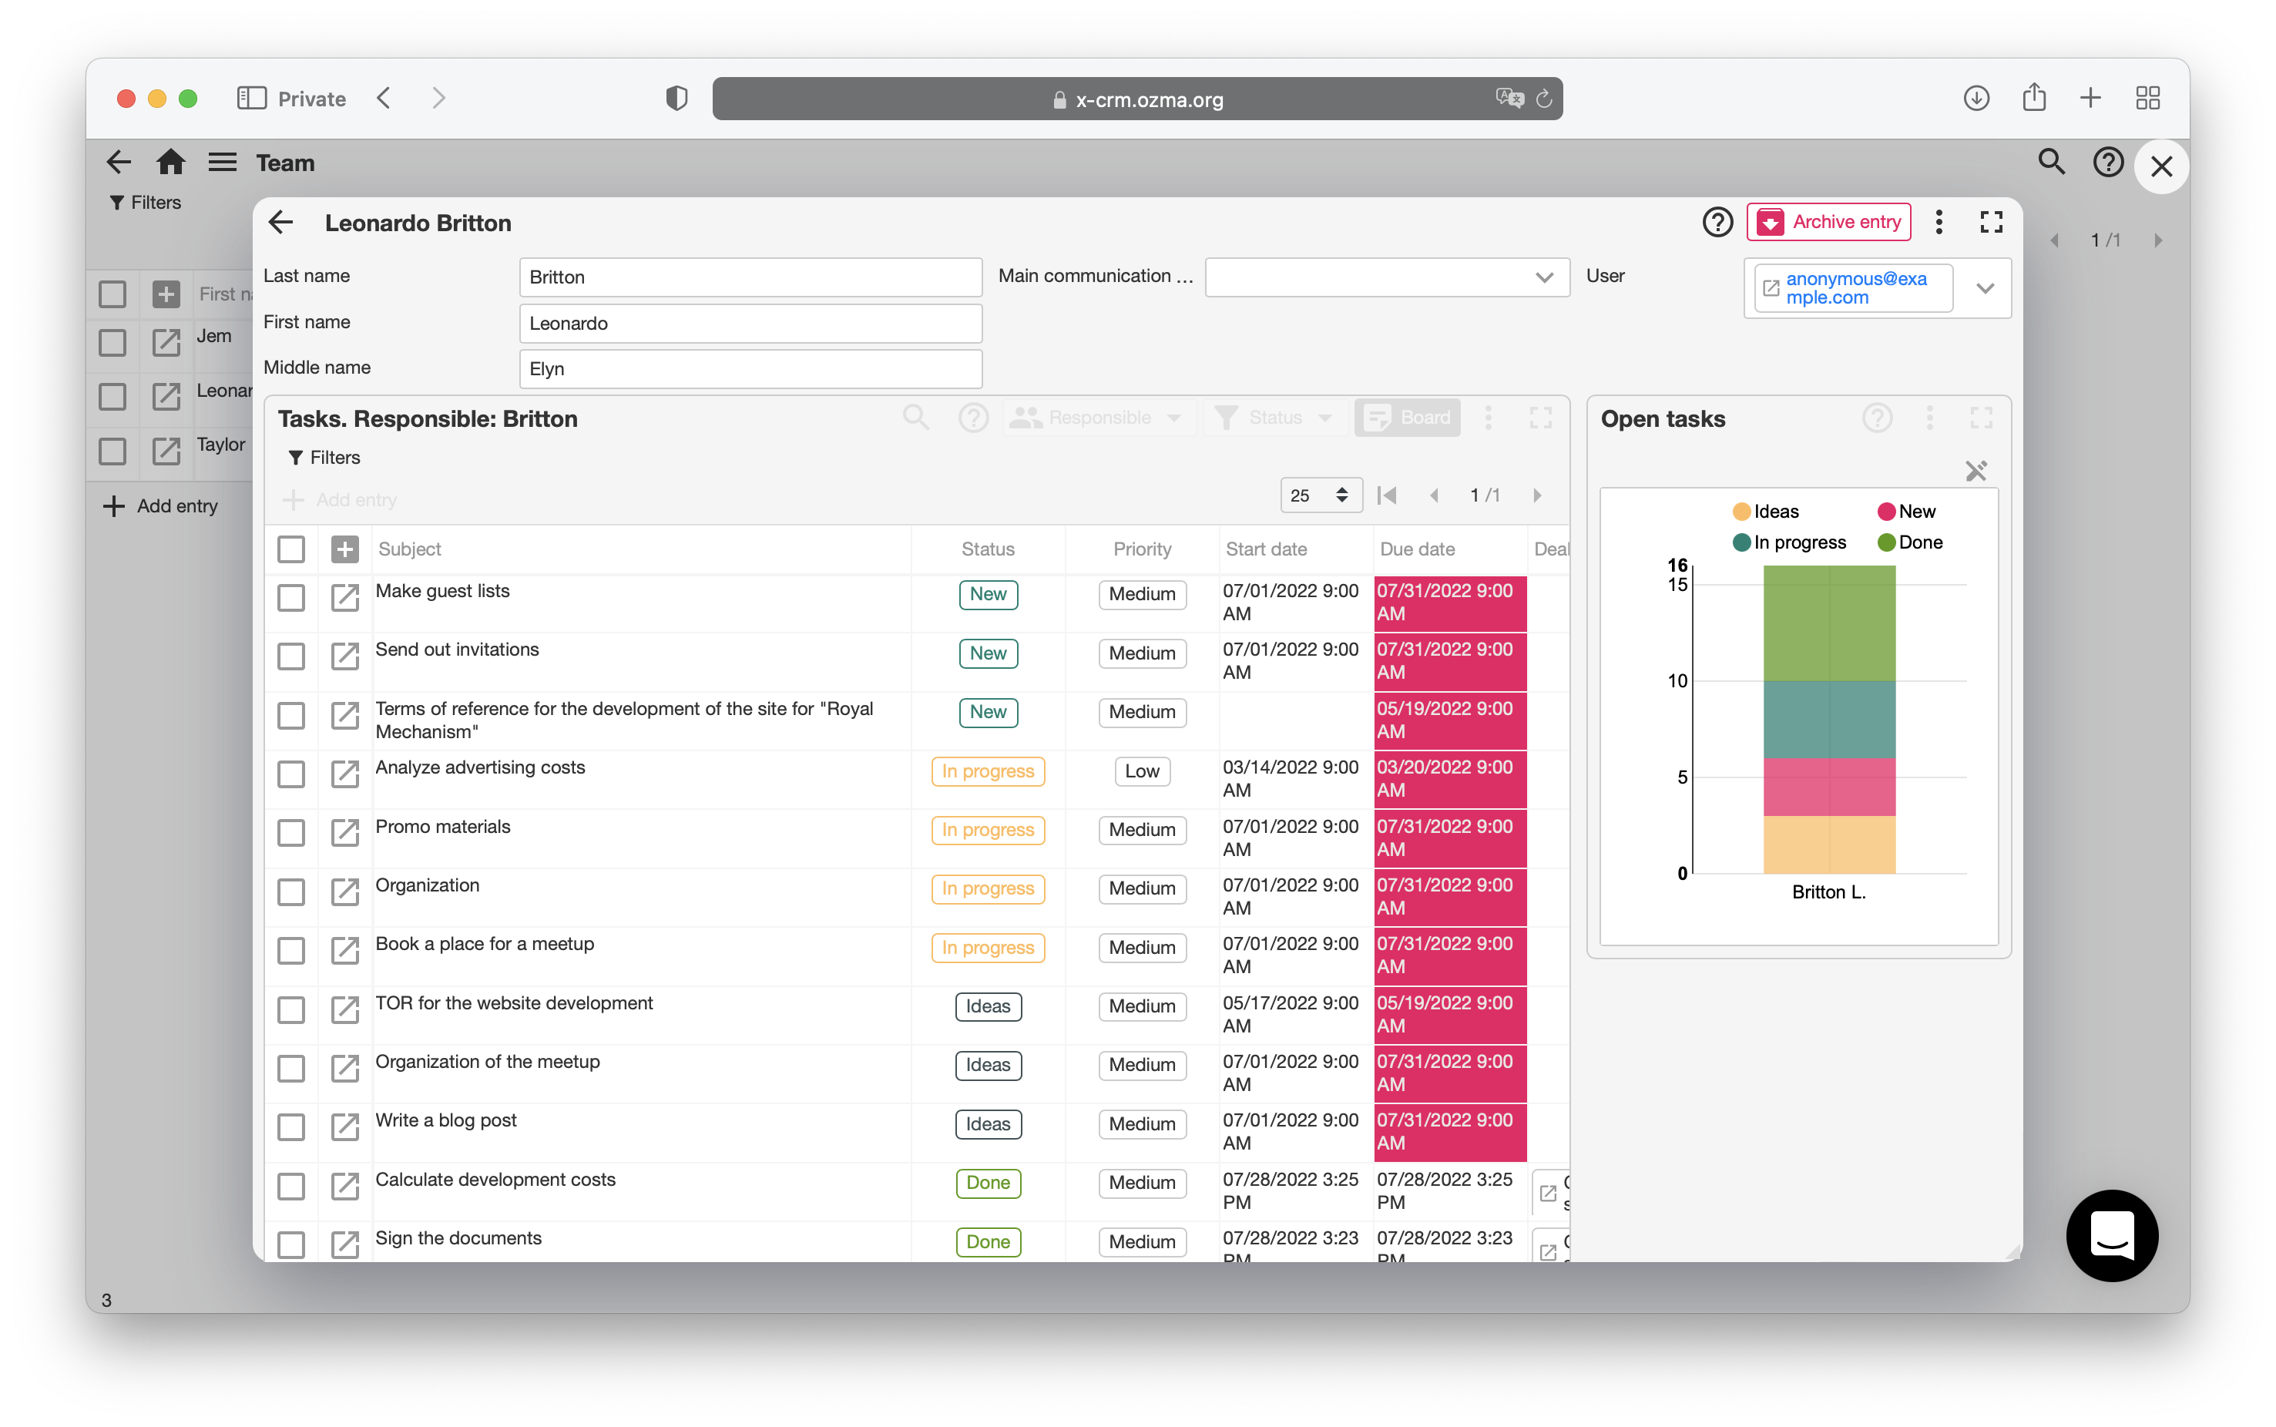Click back arrow in Team toolbar
Image resolution: width=2276 pixels, height=1427 pixels.
118,163
